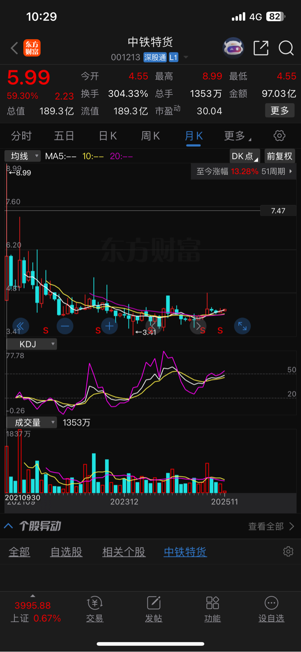Open 成交量 indicator dropdown
Viewport: 301px width, 652px height.
click(31, 422)
